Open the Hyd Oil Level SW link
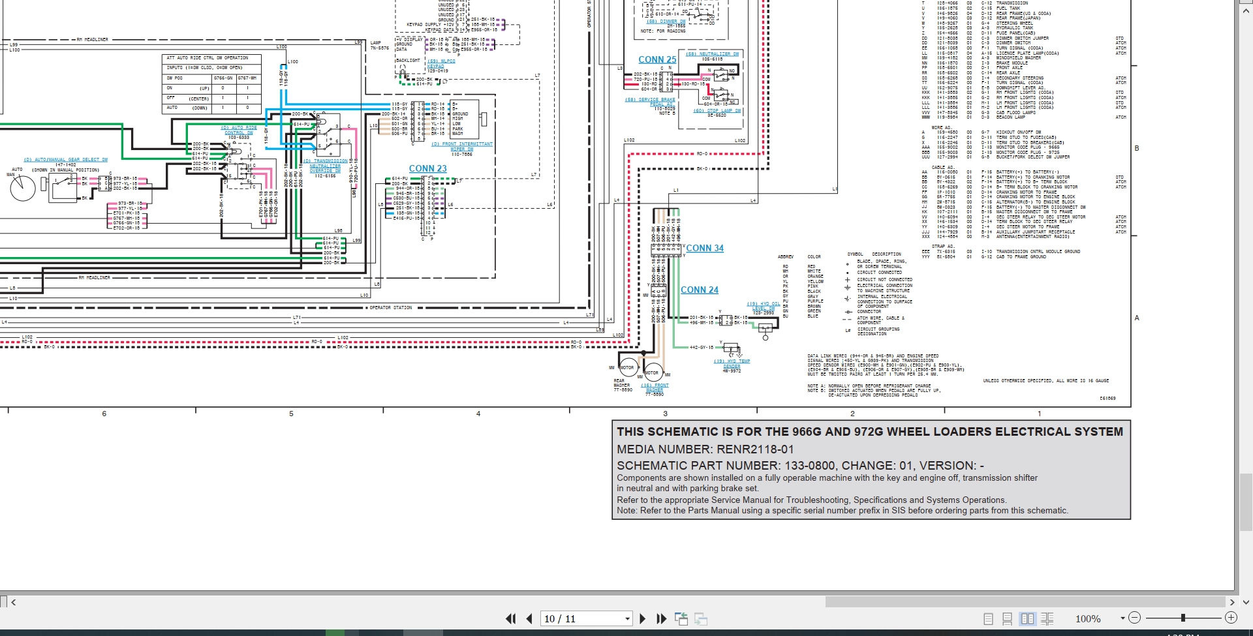 (x=764, y=307)
